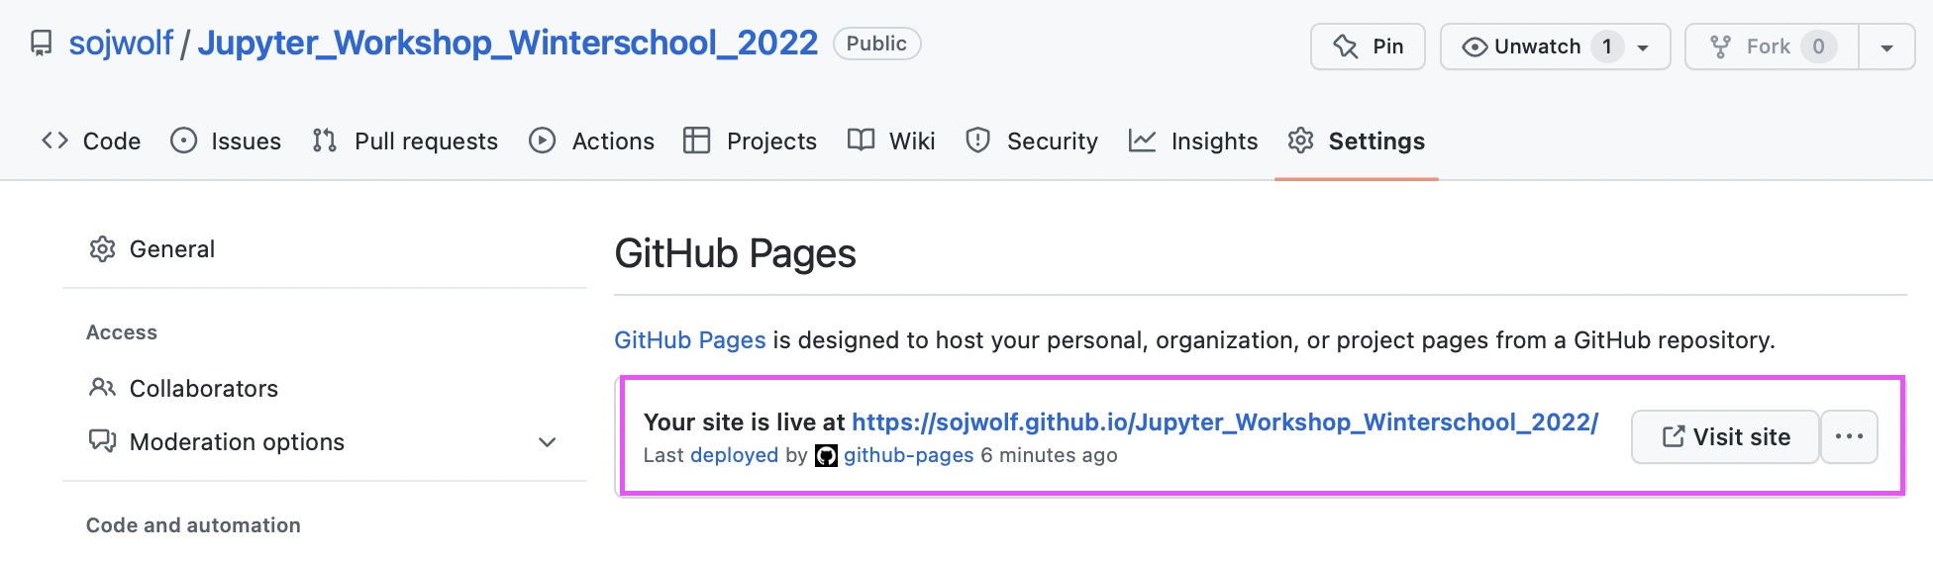Viewport: 1933px width, 562px height.
Task: Open the Wiki tab
Action: pyautogui.click(x=891, y=140)
